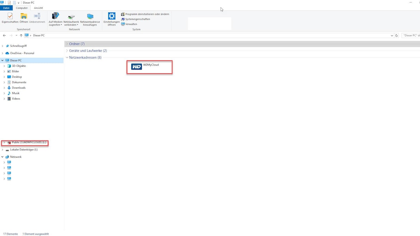Click the Öffnen ribbon icon
This screenshot has width=420, height=236.
pyautogui.click(x=23, y=18)
